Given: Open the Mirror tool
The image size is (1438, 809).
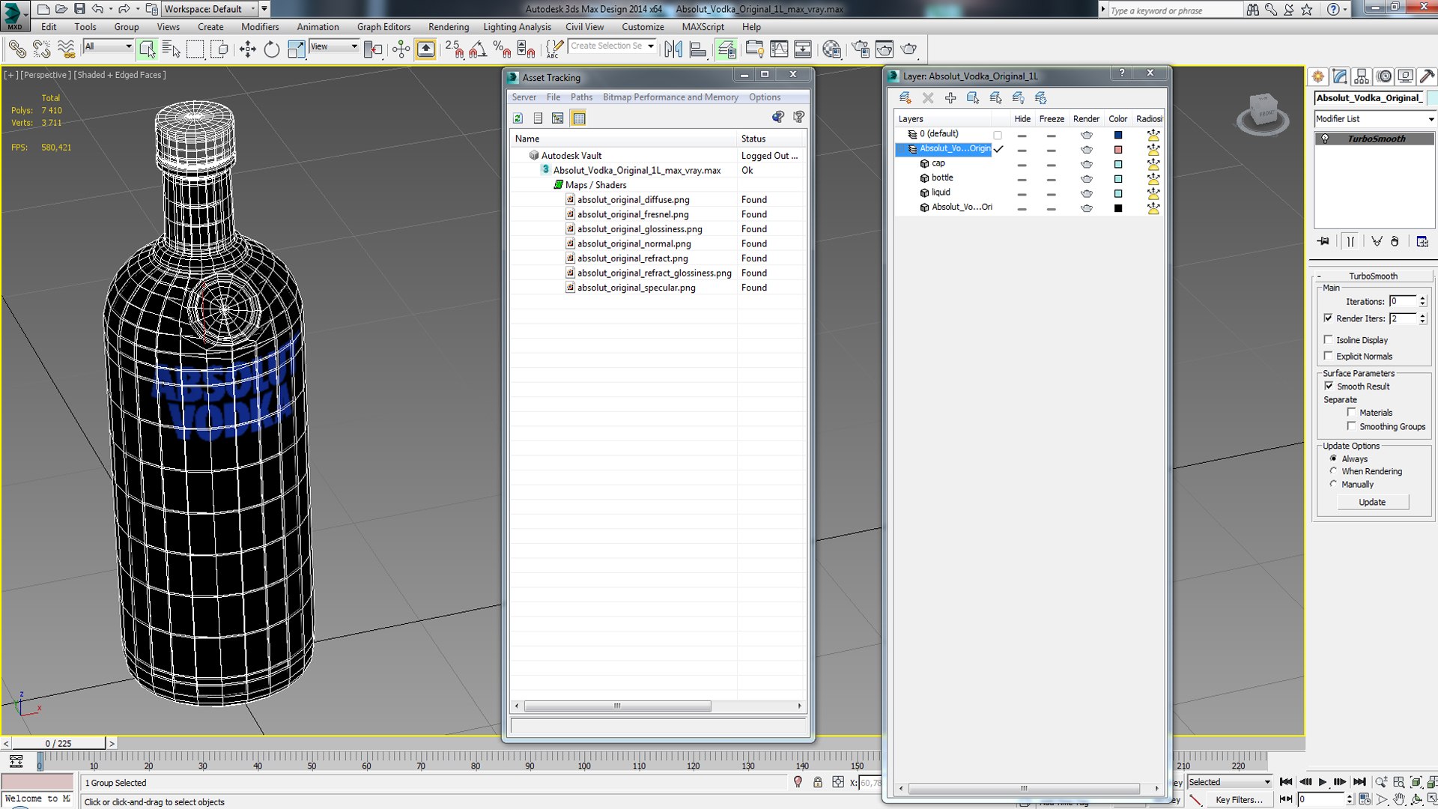Looking at the screenshot, I should (673, 49).
